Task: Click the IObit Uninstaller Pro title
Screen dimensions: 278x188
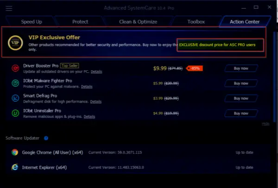Action: point(42,111)
